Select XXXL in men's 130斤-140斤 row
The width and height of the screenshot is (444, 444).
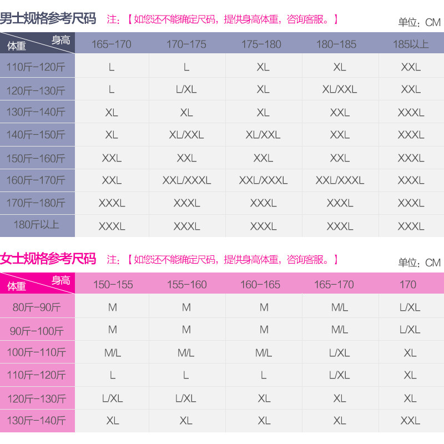point(411,113)
